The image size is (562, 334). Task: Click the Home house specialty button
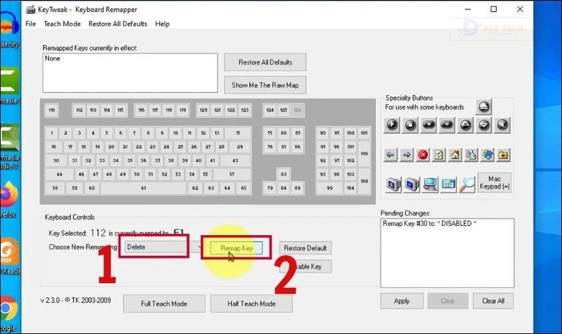click(455, 155)
